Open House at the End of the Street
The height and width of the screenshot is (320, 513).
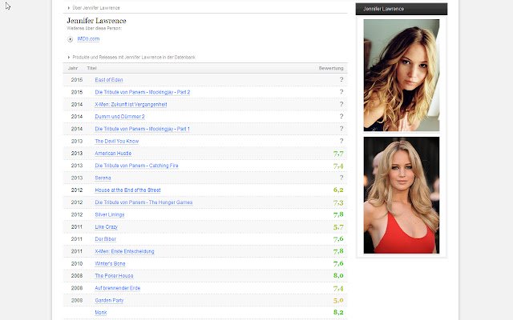[x=128, y=190]
